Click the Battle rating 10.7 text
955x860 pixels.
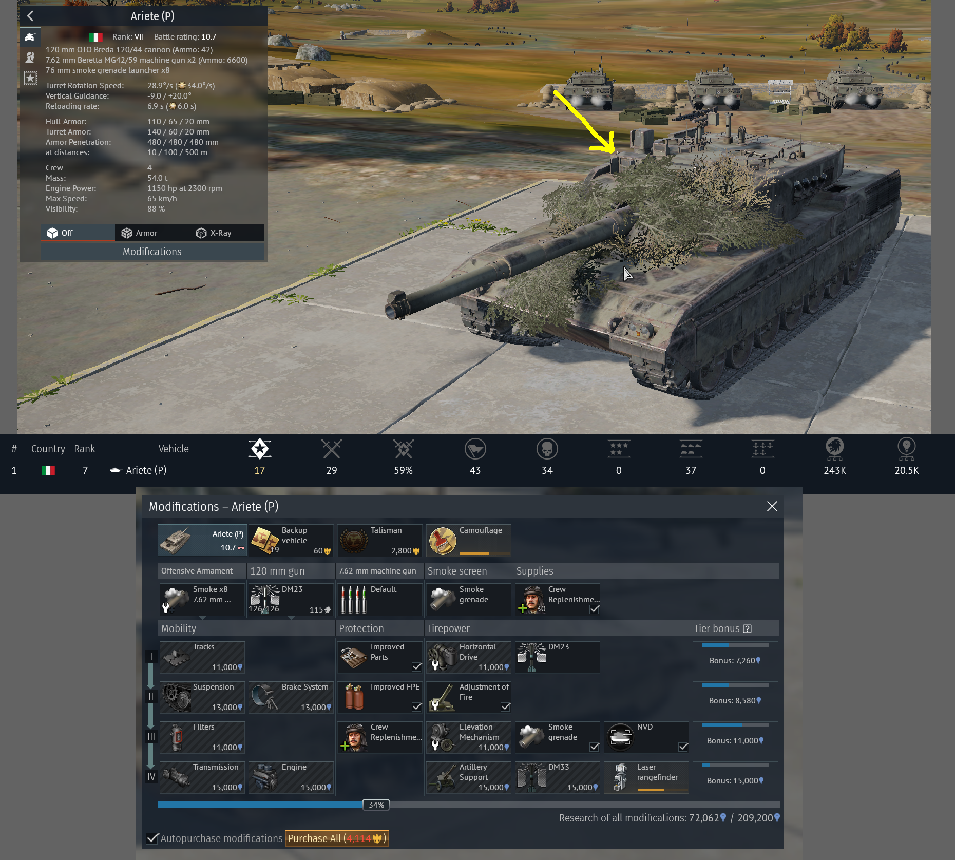coord(185,37)
